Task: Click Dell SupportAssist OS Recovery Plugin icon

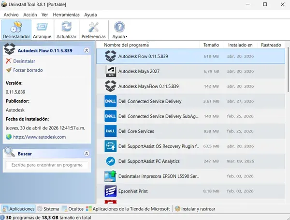Action: [x=110, y=146]
